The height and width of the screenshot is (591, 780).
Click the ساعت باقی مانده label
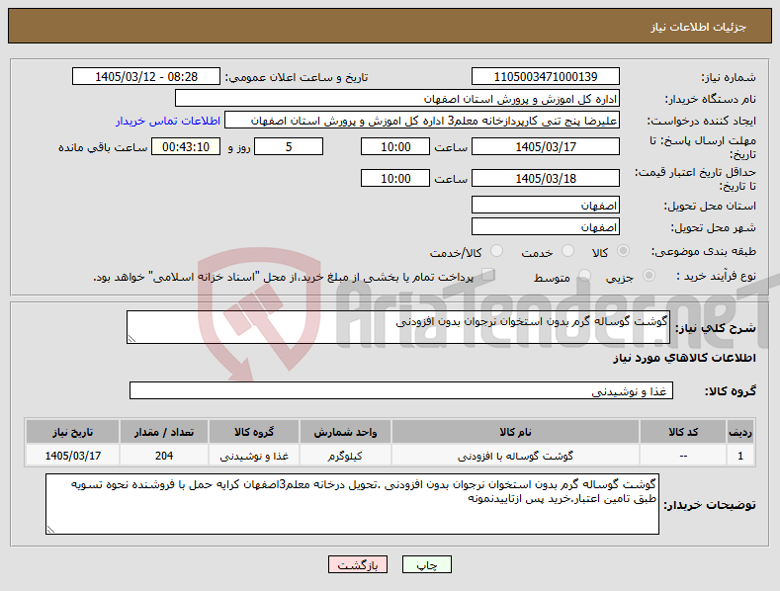(x=103, y=147)
